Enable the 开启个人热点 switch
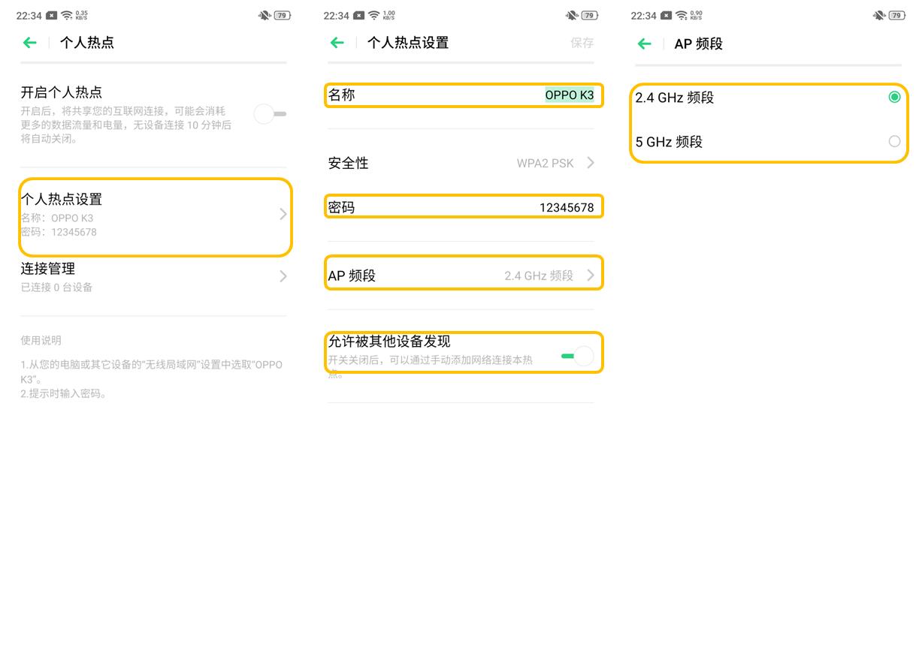922x665 pixels. (269, 113)
